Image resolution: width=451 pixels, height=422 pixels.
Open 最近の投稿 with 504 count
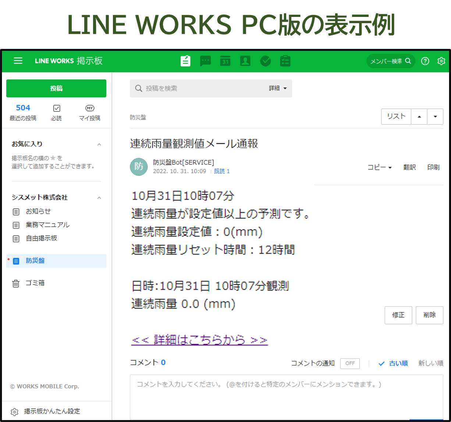pyautogui.click(x=23, y=112)
